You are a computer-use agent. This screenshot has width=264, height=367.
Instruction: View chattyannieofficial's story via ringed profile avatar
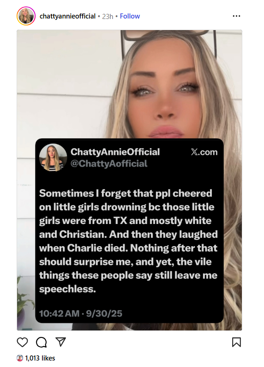tap(26, 16)
